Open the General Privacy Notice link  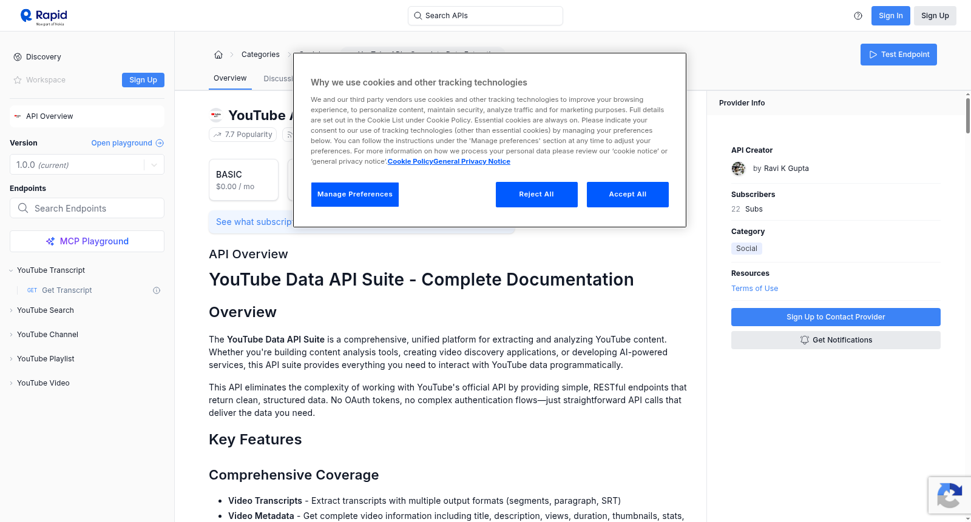tap(472, 161)
